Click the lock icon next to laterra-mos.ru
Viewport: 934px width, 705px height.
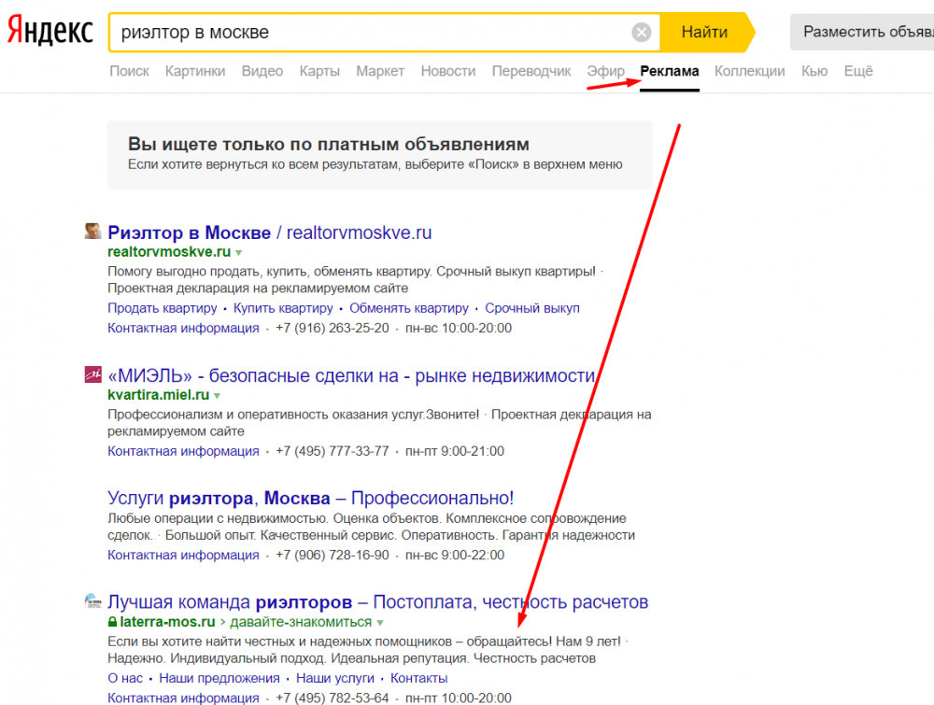click(112, 622)
